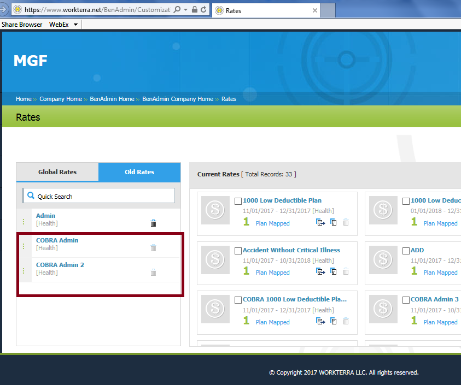The image size is (461, 385).
Task: Open the COBRA Admin rate link
Action: [57, 240]
